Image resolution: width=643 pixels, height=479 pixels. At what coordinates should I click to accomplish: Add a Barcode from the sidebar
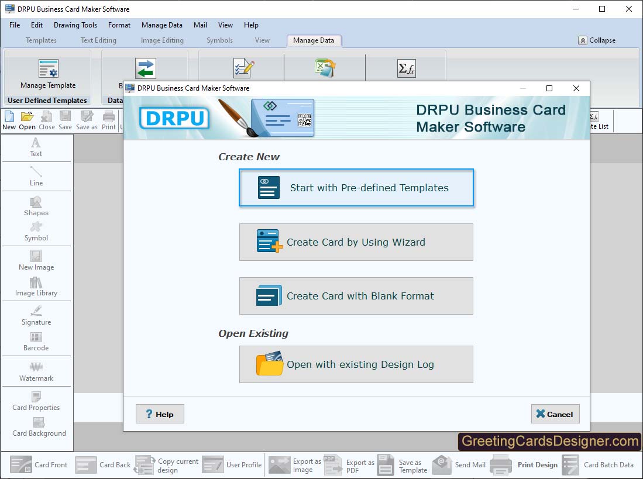(x=36, y=342)
